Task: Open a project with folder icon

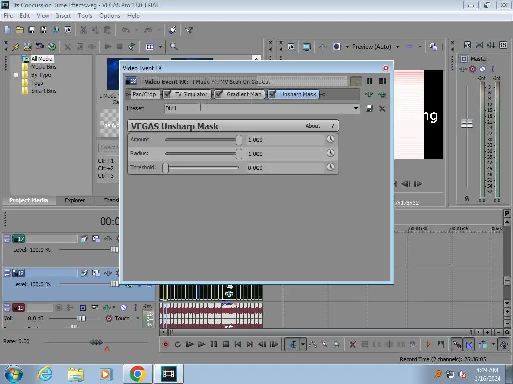Action: click(x=20, y=30)
